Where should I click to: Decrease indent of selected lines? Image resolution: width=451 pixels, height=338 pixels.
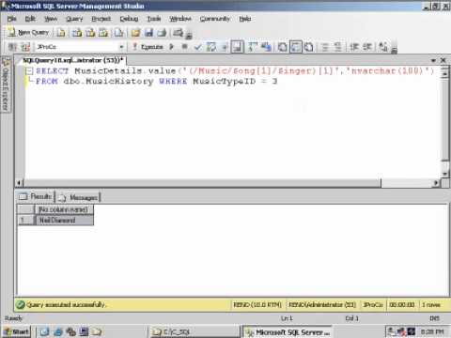[354, 47]
